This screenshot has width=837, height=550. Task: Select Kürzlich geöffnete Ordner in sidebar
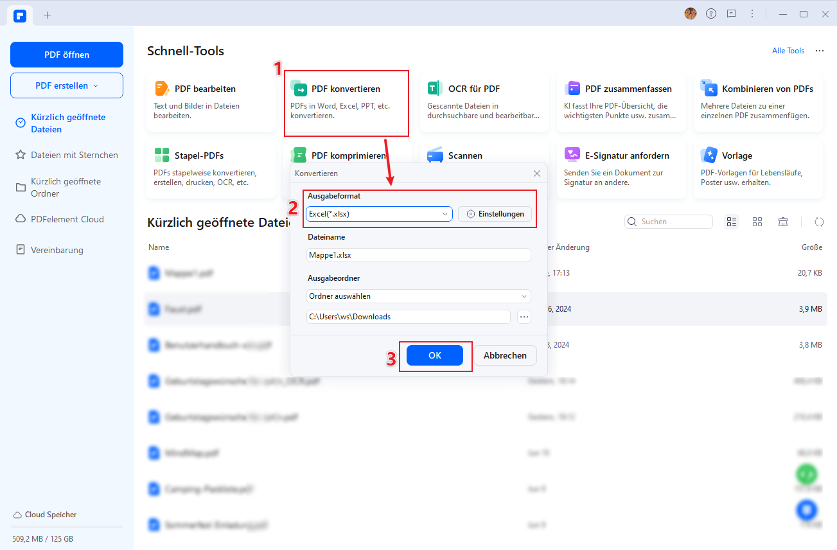point(67,188)
